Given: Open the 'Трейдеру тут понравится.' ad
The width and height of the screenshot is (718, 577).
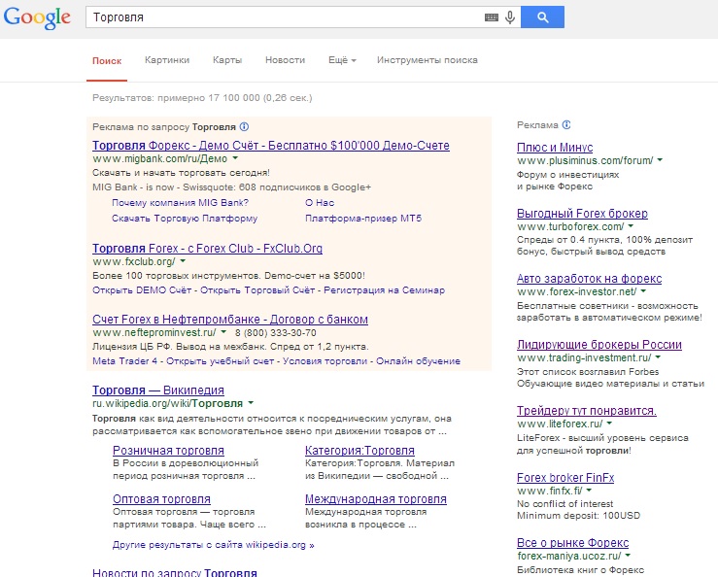Looking at the screenshot, I should click(586, 411).
